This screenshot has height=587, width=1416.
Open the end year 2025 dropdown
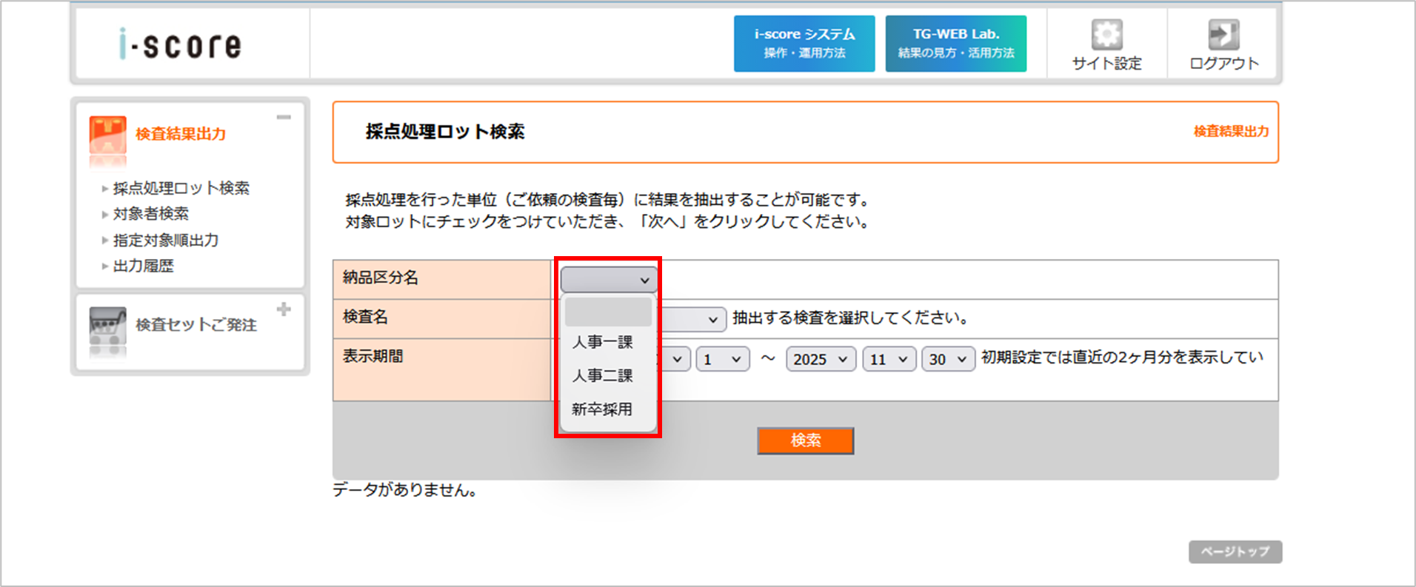(x=821, y=359)
